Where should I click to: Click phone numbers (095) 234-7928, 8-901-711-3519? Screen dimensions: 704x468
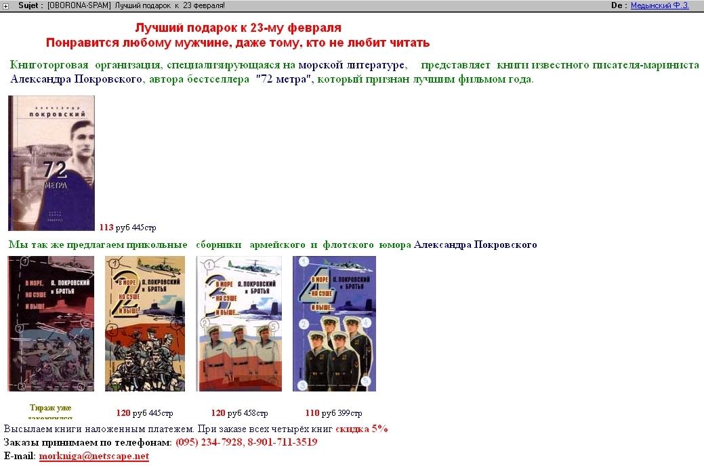point(247,442)
